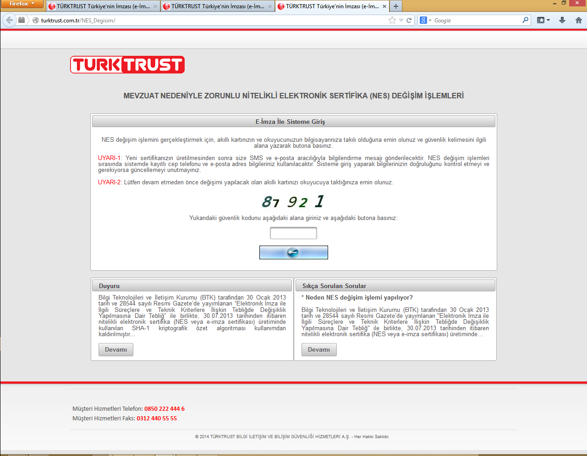Image resolution: width=587 pixels, height=456 pixels.
Task: Close the second TÜRKTRUST tab
Action: tap(269, 6)
